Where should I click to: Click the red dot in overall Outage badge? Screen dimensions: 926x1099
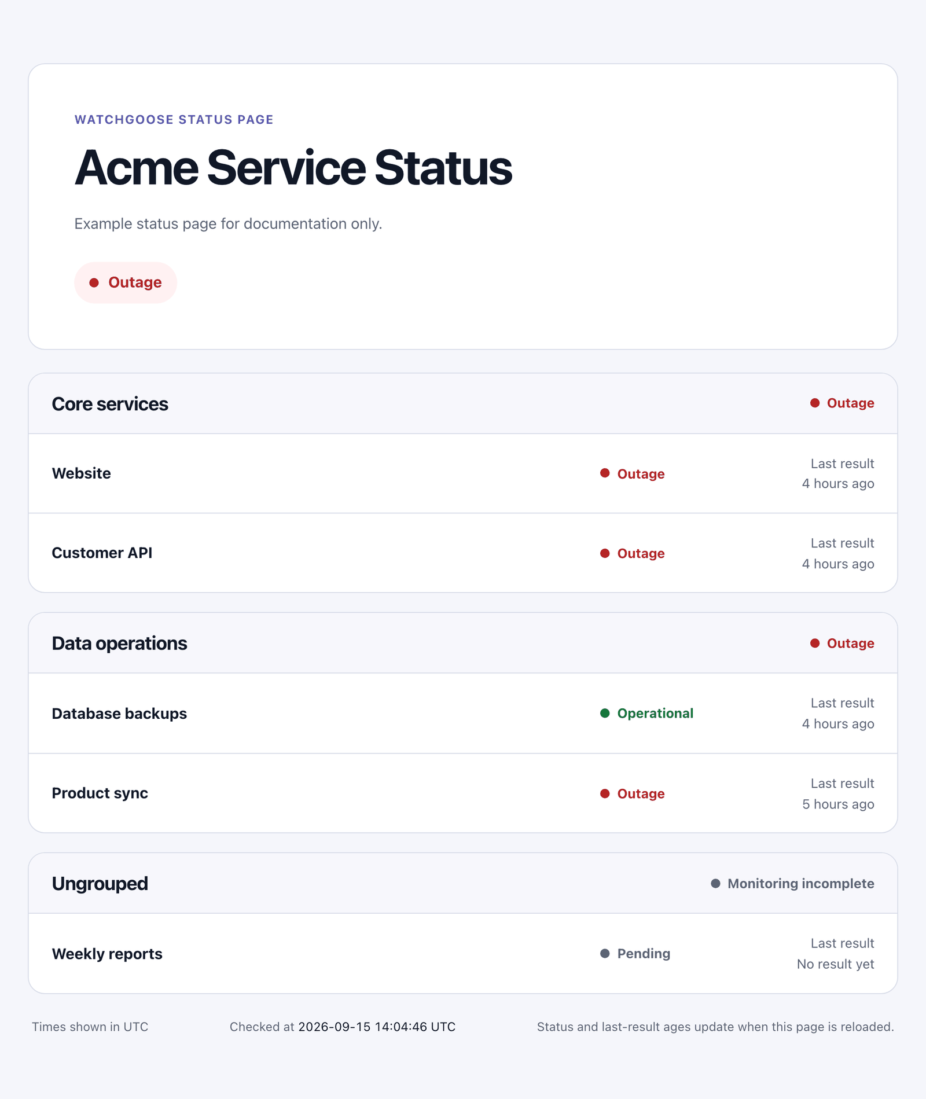[94, 282]
